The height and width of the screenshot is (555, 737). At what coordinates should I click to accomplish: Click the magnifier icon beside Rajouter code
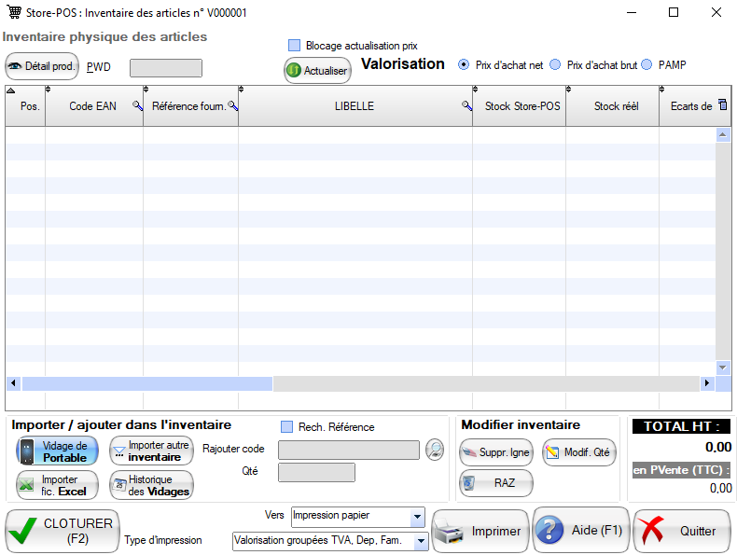(x=435, y=450)
